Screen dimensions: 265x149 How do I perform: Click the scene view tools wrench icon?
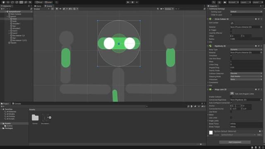click(x=158, y=9)
